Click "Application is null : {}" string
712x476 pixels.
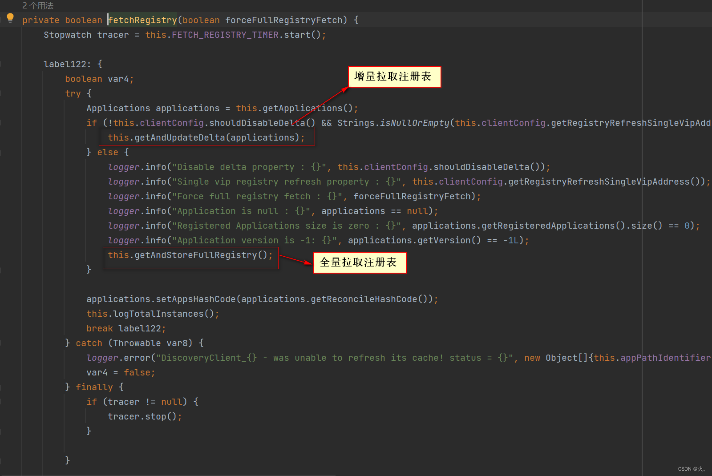[x=243, y=211]
